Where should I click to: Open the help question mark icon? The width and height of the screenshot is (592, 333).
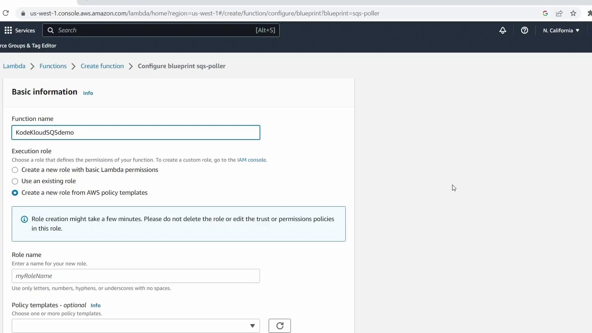[524, 30]
